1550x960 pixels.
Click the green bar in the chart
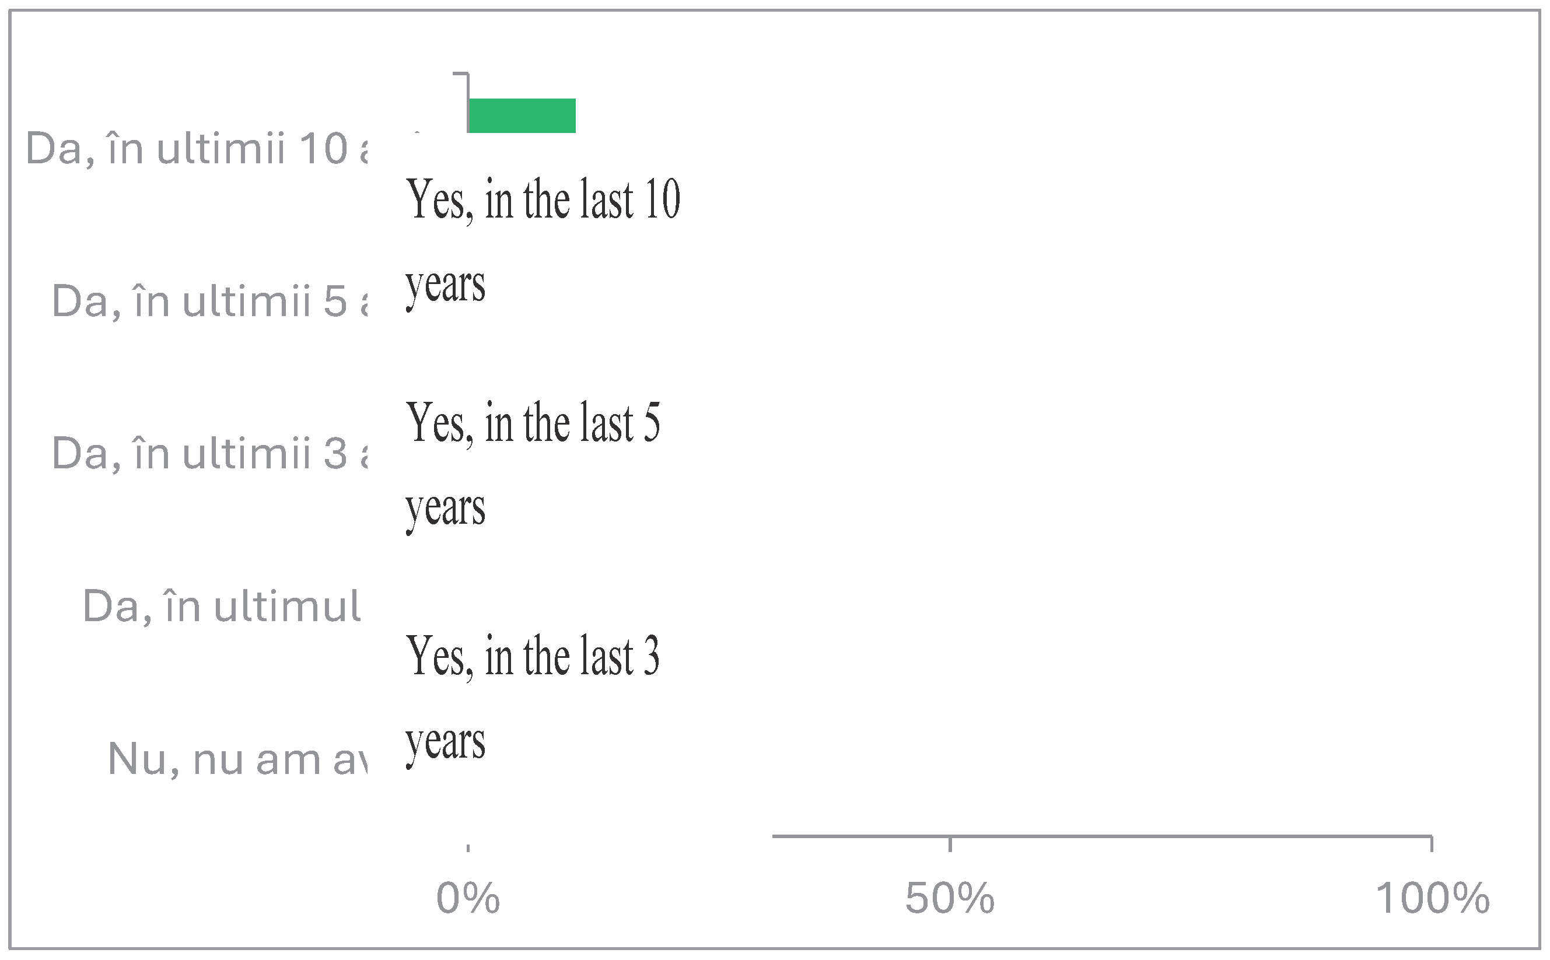(x=522, y=115)
